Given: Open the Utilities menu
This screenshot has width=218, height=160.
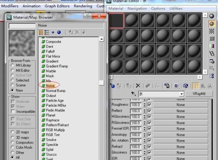Looking at the screenshot, I should (x=176, y=8).
